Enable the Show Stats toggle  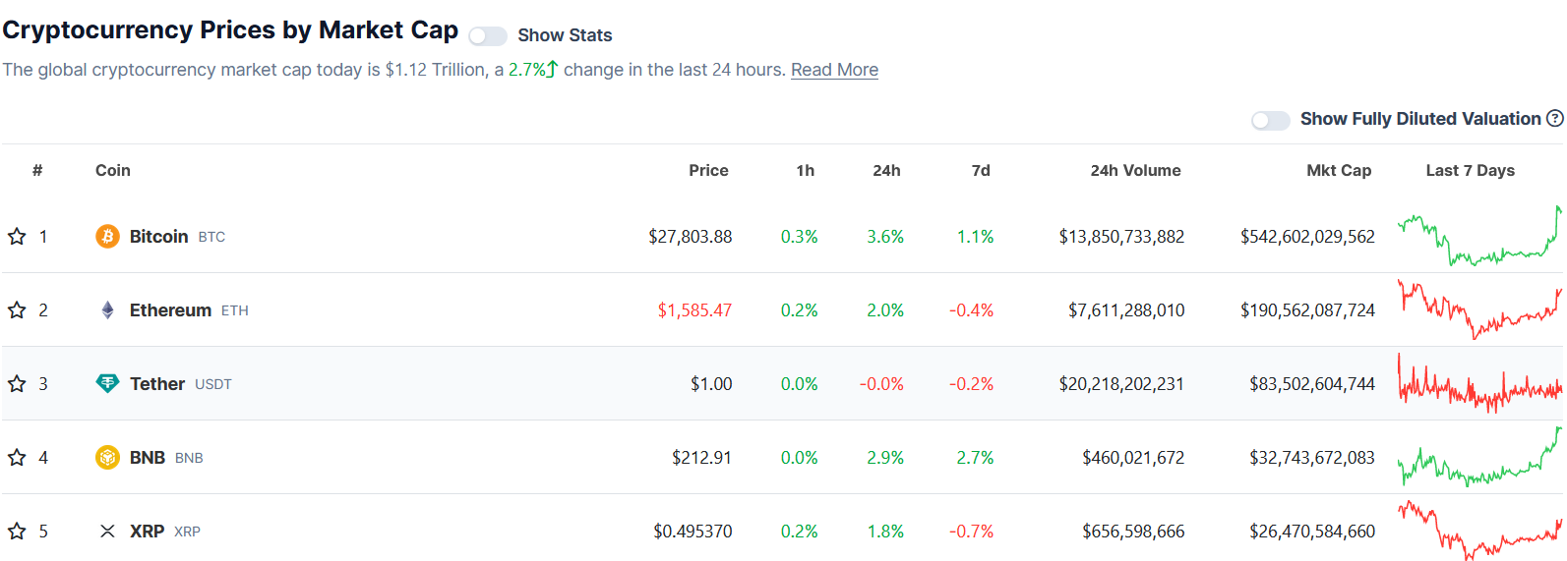tap(487, 36)
